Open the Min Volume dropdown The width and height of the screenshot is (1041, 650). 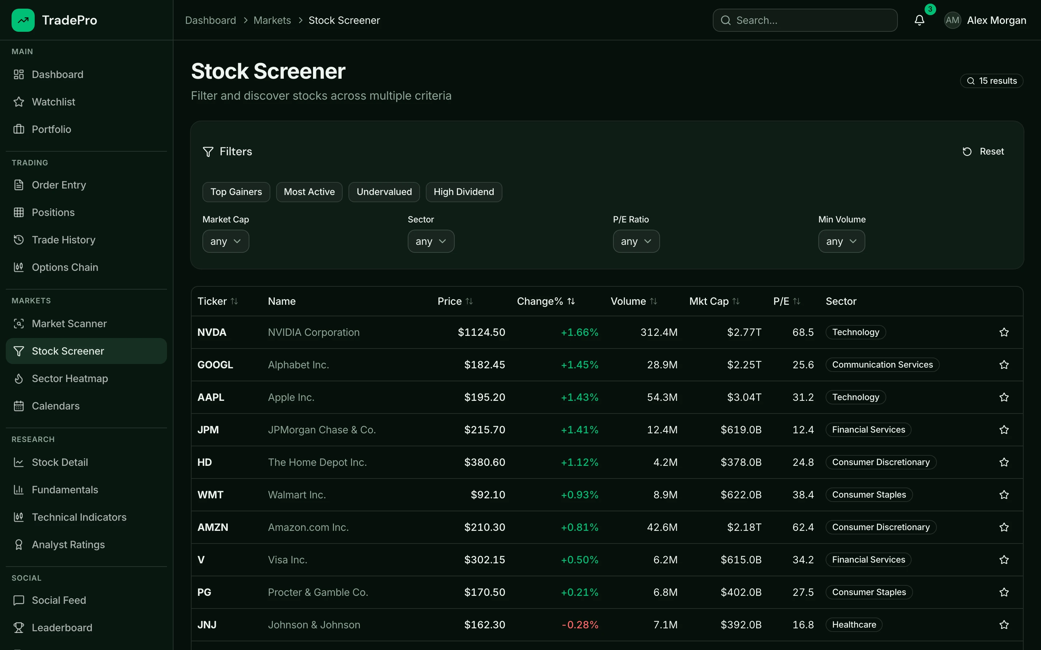point(841,242)
